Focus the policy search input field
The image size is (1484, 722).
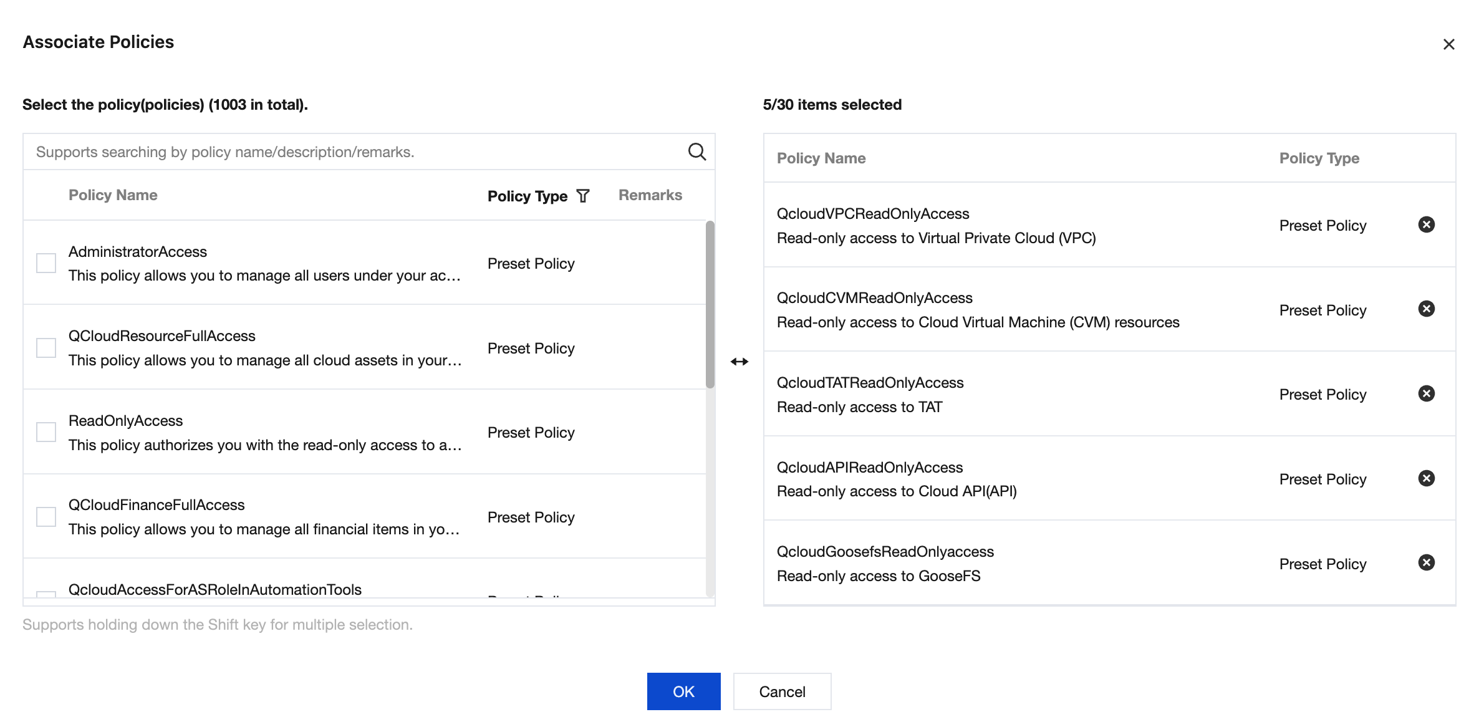(x=355, y=152)
